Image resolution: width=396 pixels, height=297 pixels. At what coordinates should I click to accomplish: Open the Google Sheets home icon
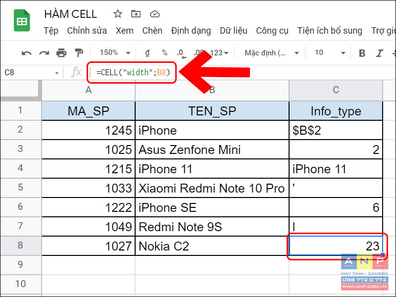22,20
